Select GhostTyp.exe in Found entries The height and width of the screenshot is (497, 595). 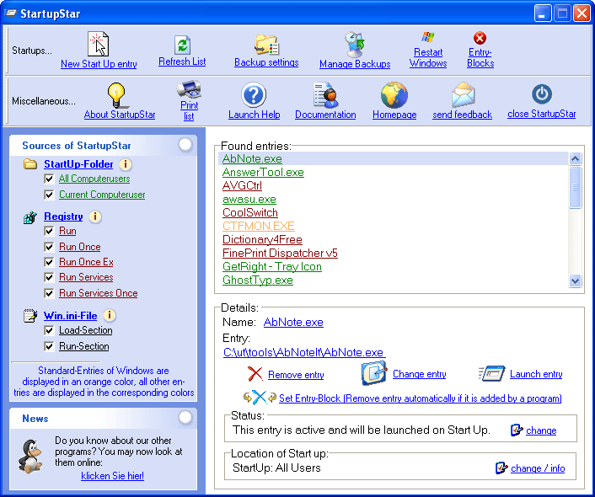pyautogui.click(x=258, y=280)
